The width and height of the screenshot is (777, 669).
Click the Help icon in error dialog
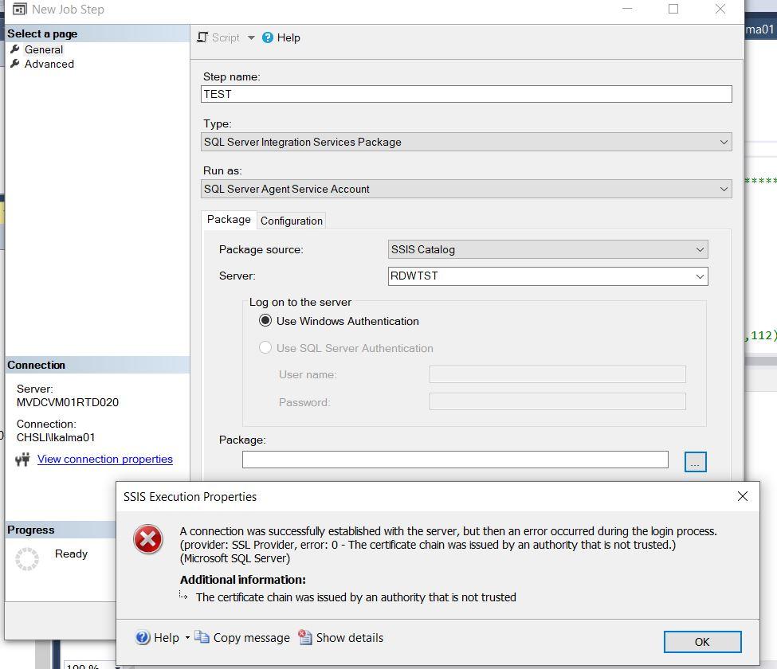coord(142,637)
